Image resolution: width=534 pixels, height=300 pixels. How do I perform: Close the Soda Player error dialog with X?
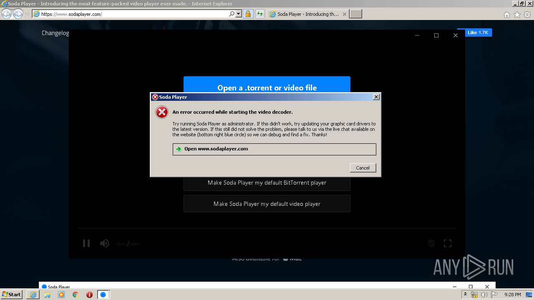tap(376, 97)
